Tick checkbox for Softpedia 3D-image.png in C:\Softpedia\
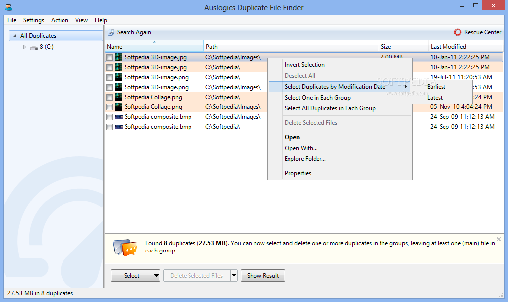Screen dimensions: 508x302 110,78
